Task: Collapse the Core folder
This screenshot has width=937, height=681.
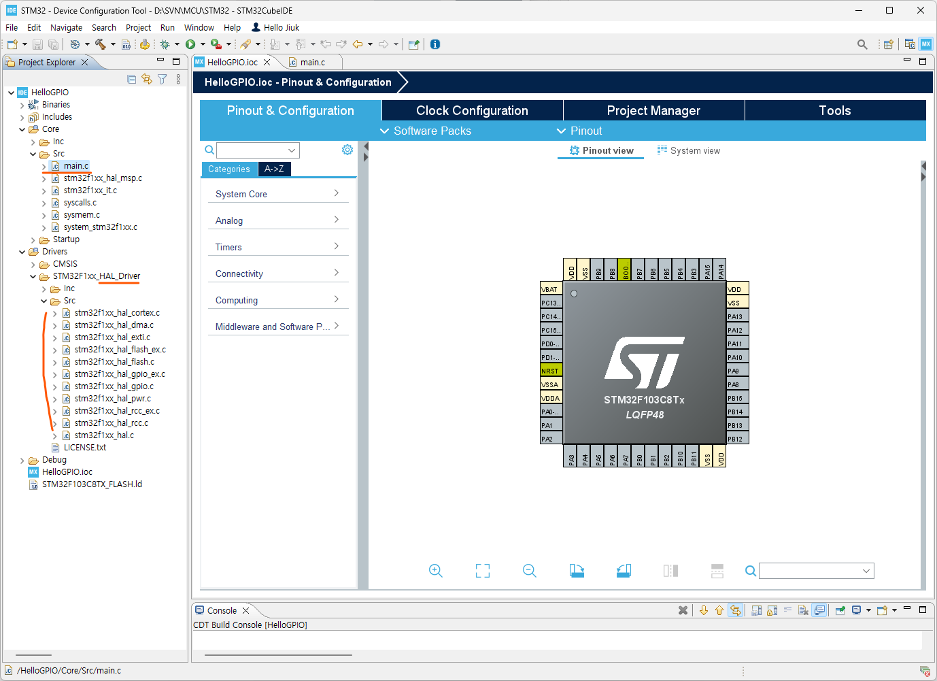Action: click(x=22, y=129)
